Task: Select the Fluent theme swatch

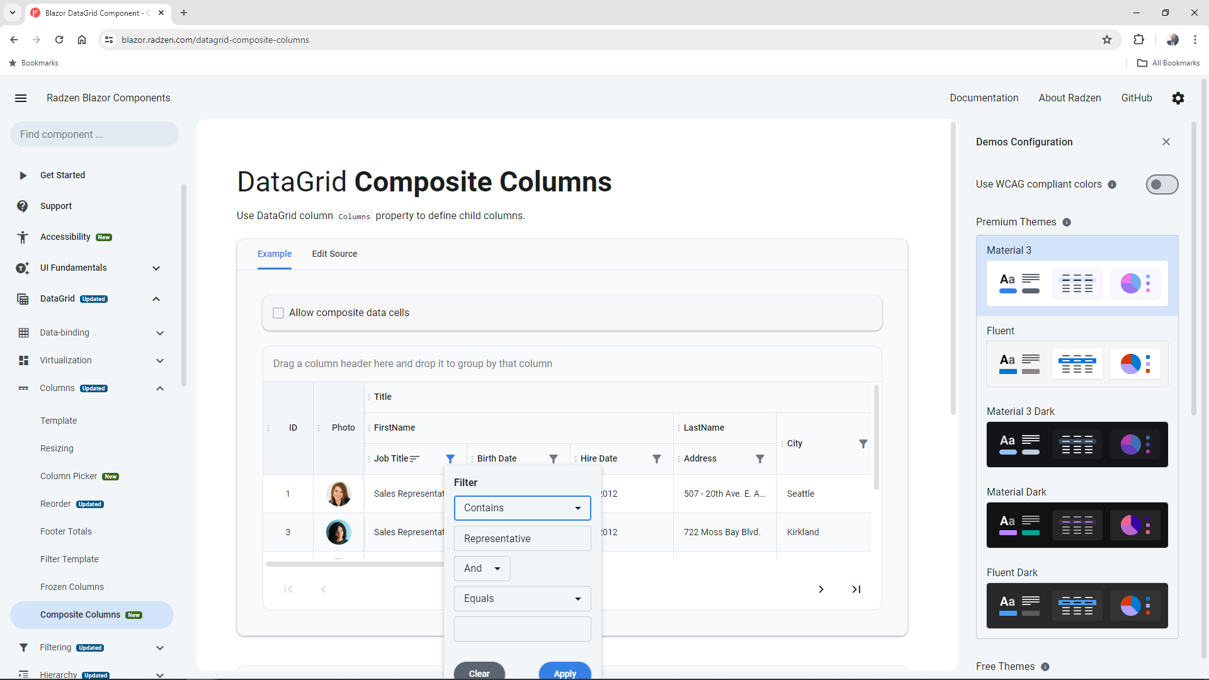Action: coord(1077,364)
